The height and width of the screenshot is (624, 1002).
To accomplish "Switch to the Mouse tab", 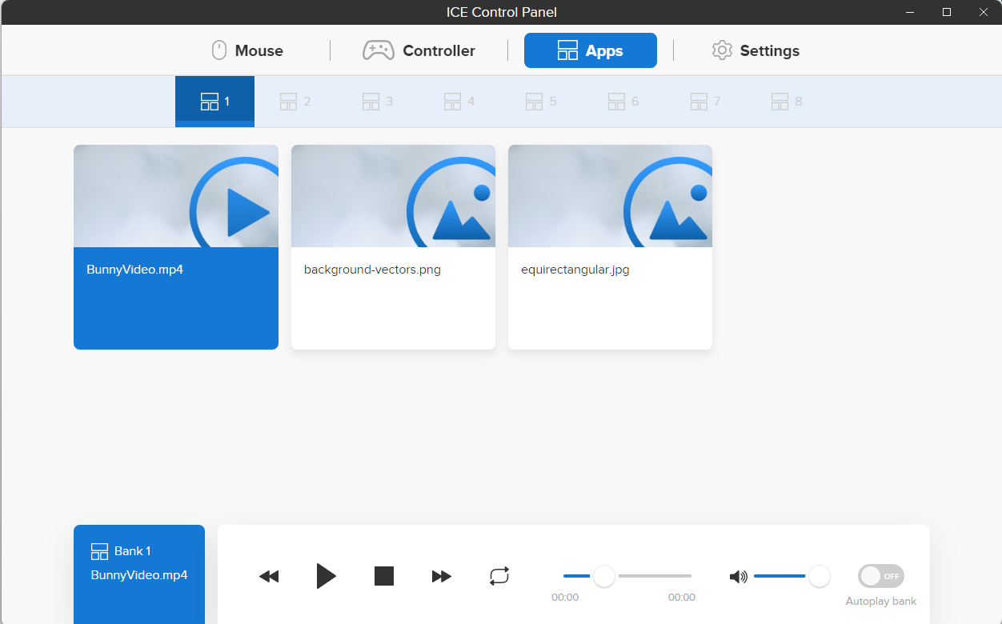I will 247,50.
